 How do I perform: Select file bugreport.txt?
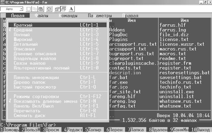(x=126, y=58)
